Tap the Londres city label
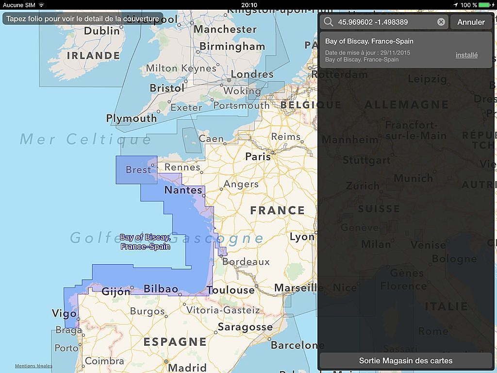The width and height of the screenshot is (497, 373). [x=252, y=74]
